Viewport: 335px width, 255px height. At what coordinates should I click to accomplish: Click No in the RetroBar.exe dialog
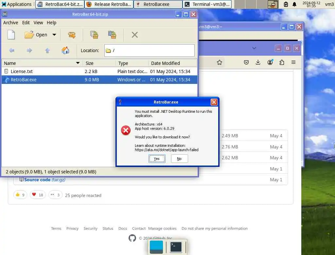pos(179,159)
